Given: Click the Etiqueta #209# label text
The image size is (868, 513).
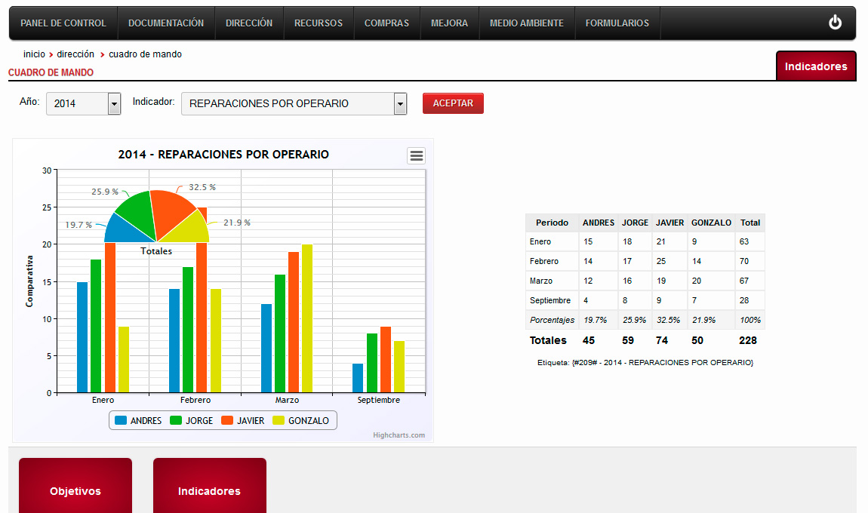Looking at the screenshot, I should [645, 362].
